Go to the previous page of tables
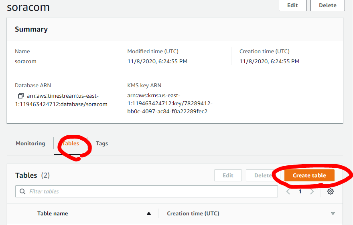The image size is (353, 225). click(x=288, y=191)
